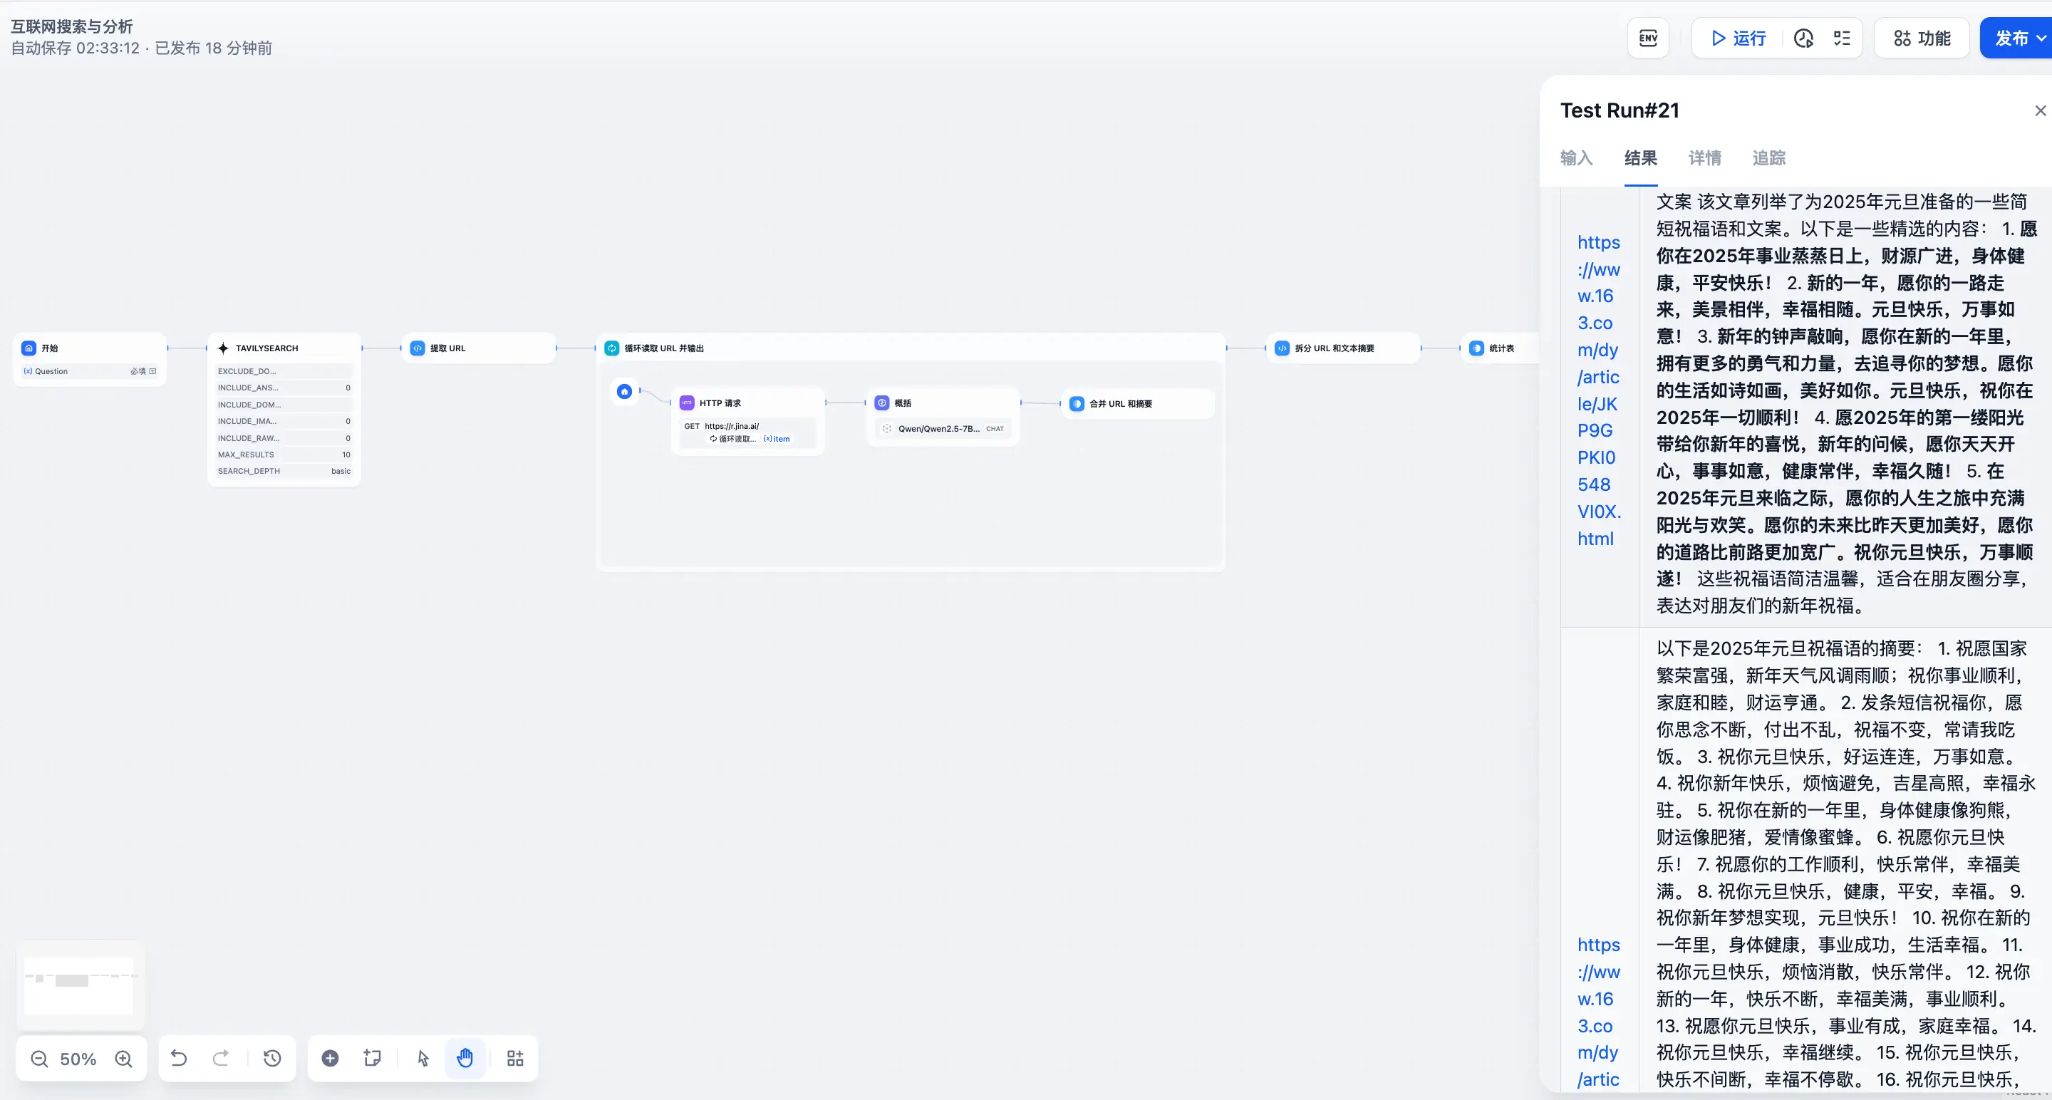Click the zoom in magnifier icon
The width and height of the screenshot is (2052, 1100).
(123, 1059)
